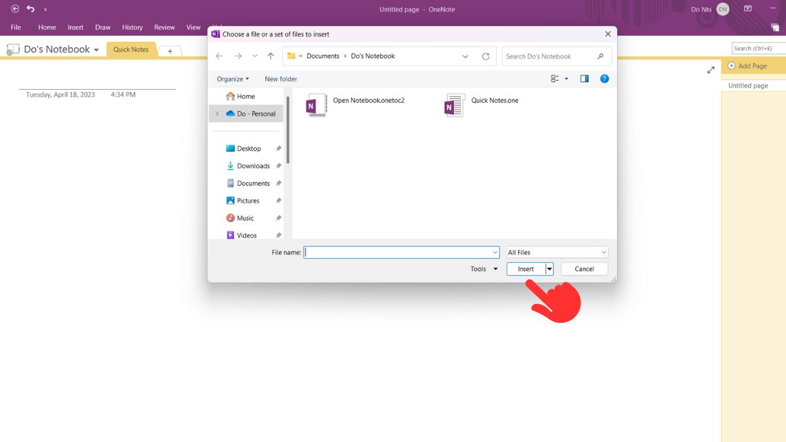The width and height of the screenshot is (786, 442).
Task: Click the Refresh icon in address bar
Action: pos(485,56)
